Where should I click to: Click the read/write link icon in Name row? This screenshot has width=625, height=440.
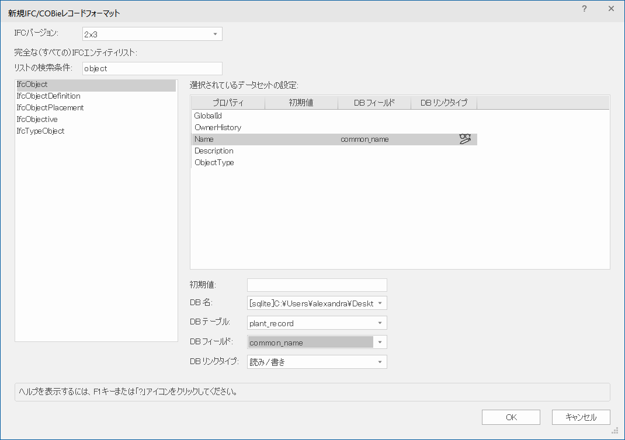(465, 139)
